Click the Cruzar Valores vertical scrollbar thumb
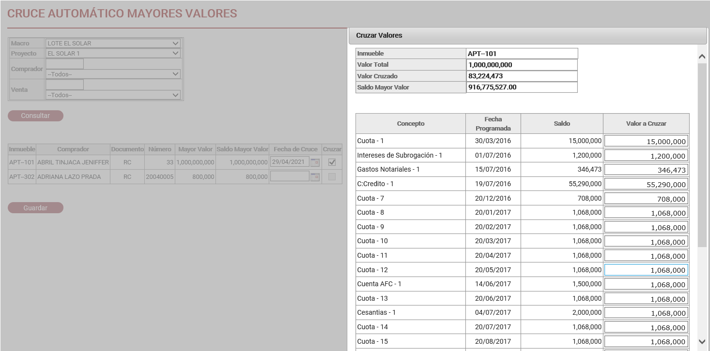710x351 pixels. (x=702, y=155)
